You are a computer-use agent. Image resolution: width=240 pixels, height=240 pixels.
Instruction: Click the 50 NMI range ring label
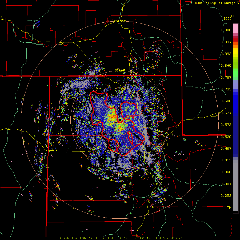click(120, 71)
